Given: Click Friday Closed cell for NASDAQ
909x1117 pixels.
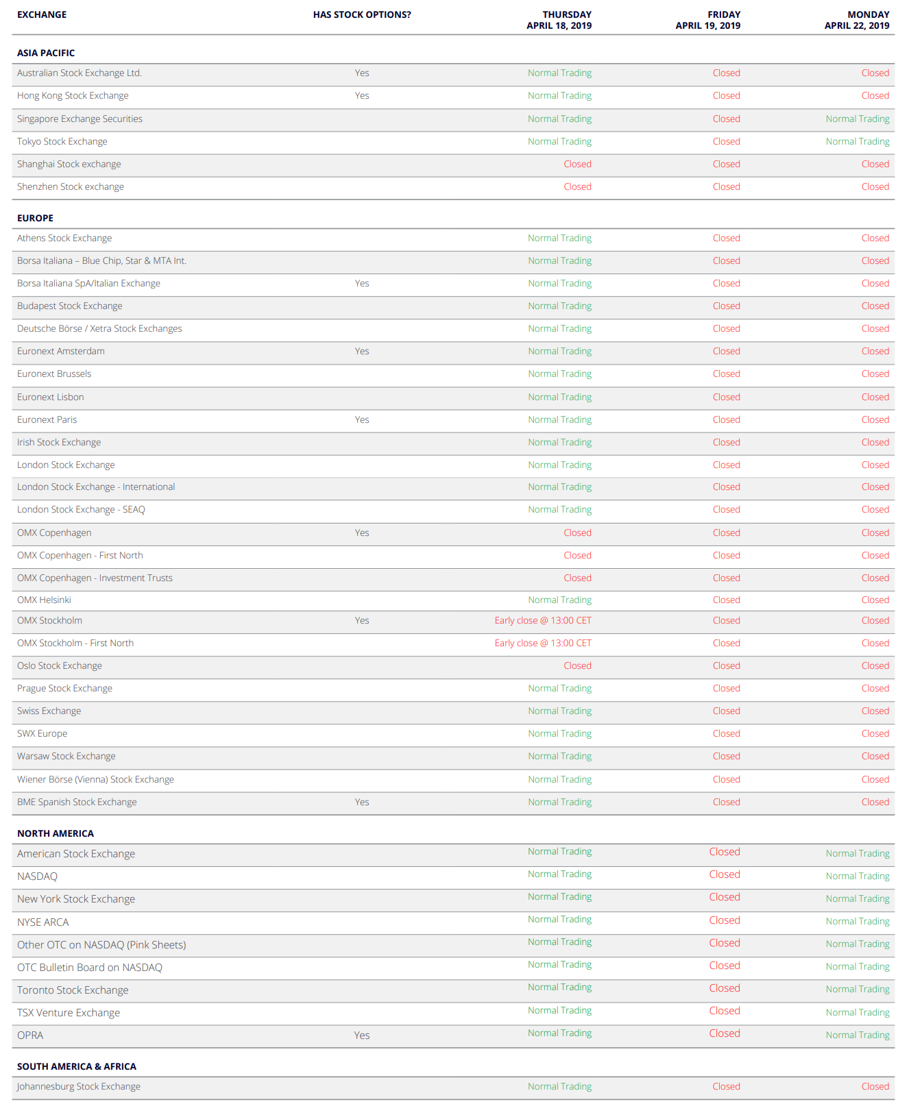Looking at the screenshot, I should pos(725,874).
